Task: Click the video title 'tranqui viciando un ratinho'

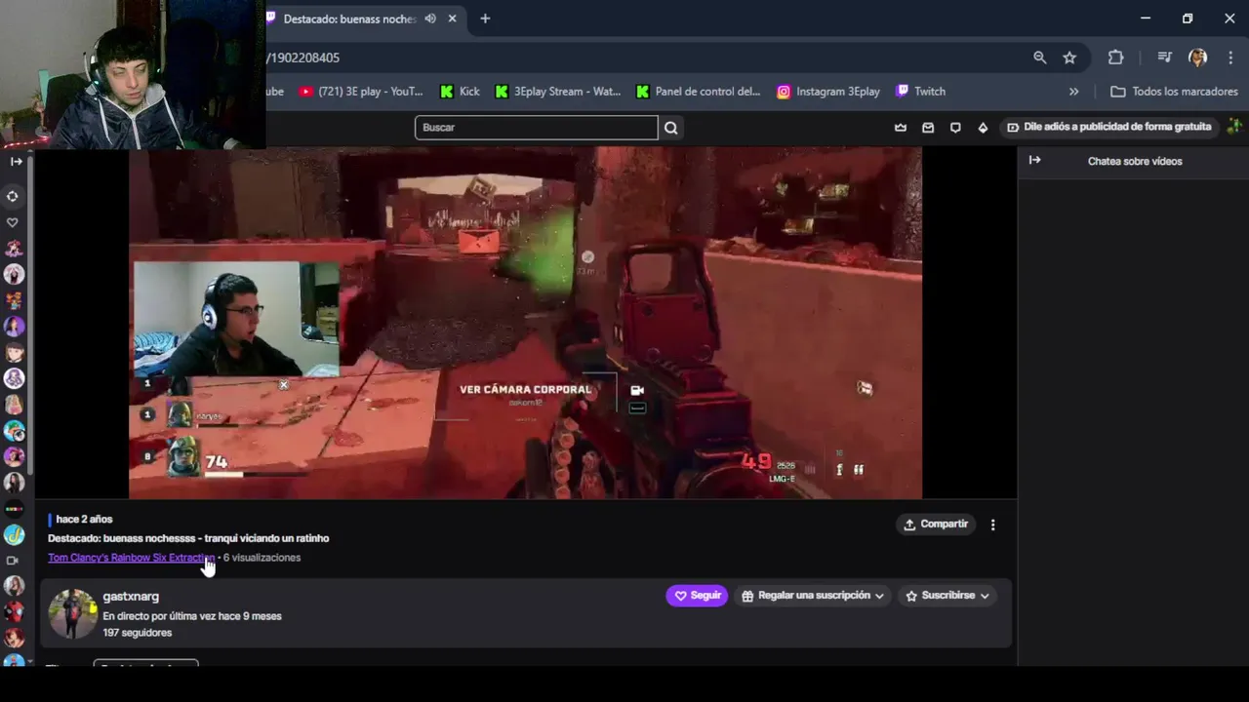Action: click(x=266, y=538)
